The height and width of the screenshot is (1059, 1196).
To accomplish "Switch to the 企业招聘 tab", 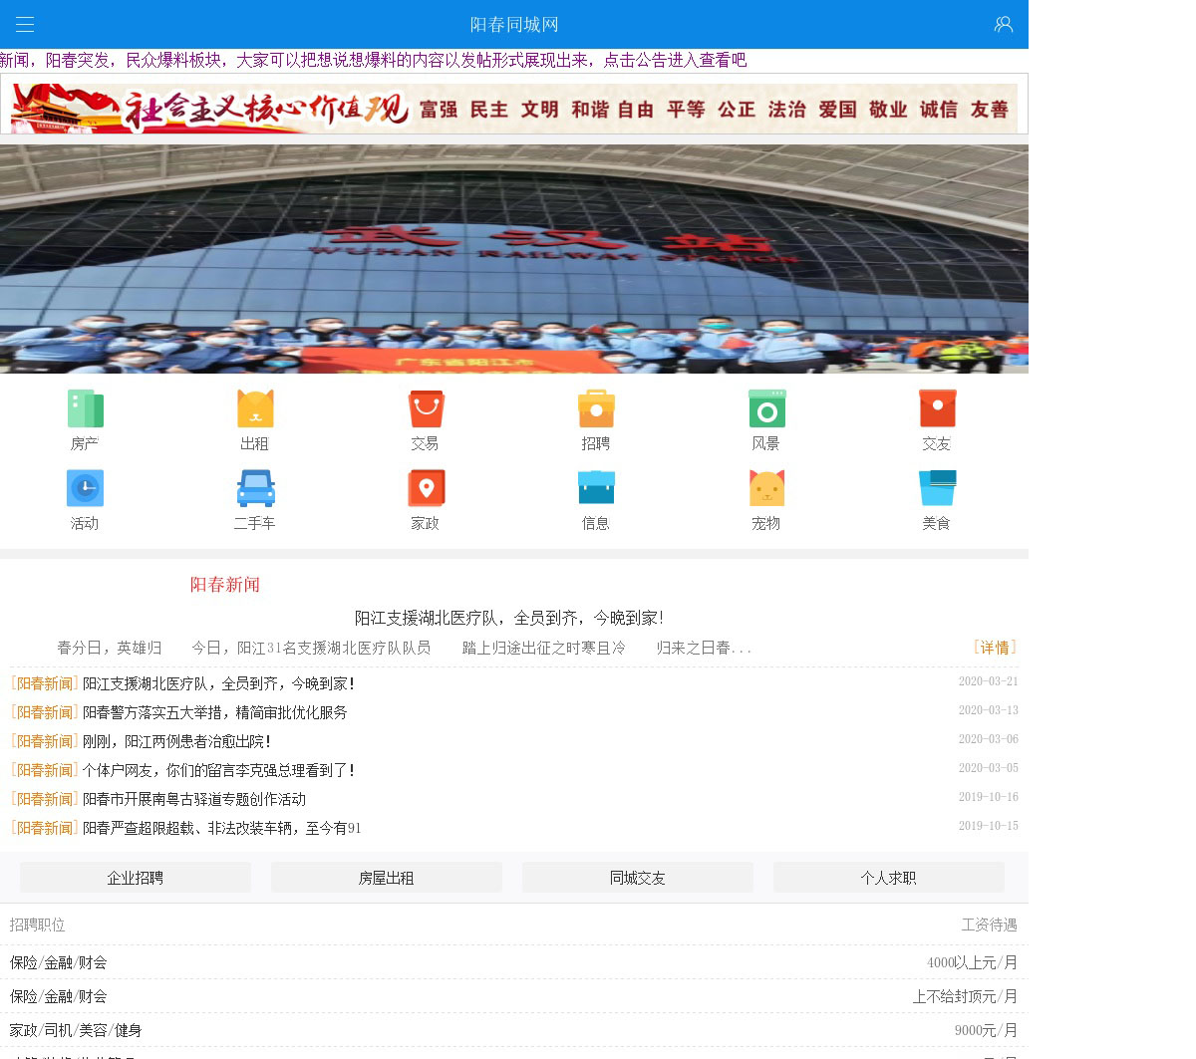I will click(x=136, y=878).
